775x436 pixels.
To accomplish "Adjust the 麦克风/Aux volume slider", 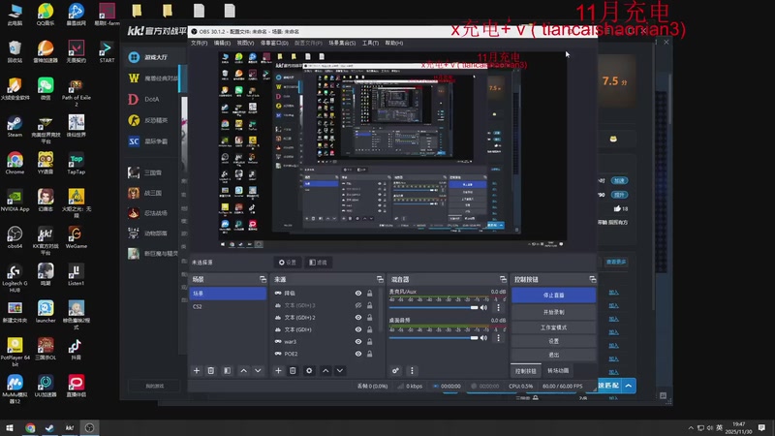I will [x=433, y=308].
